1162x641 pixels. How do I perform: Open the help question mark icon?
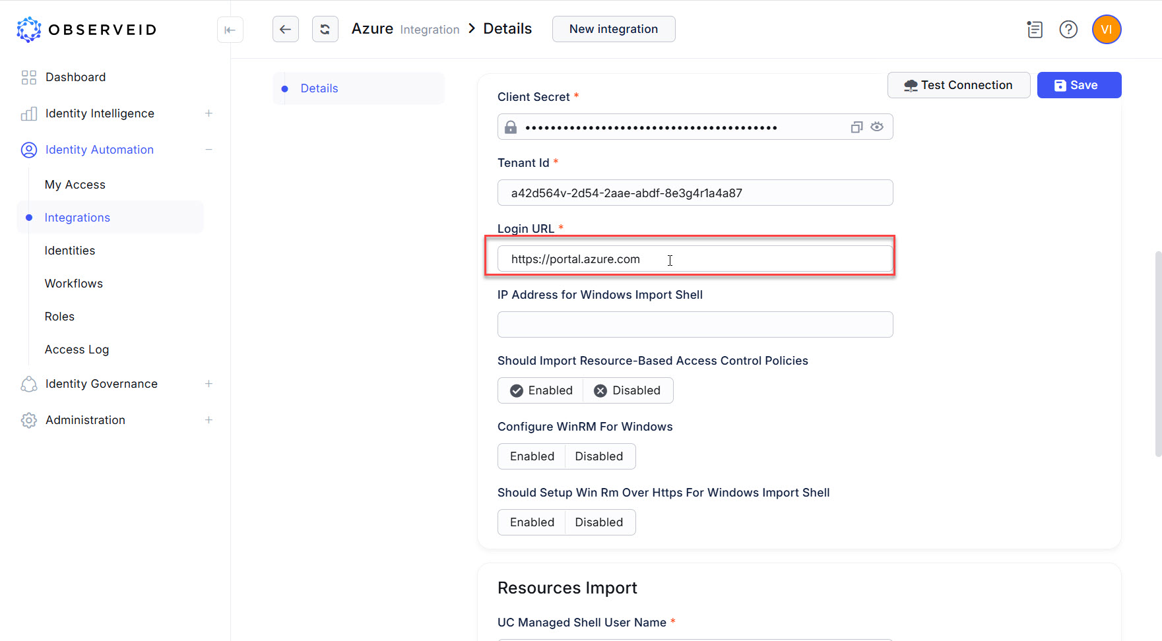(x=1068, y=30)
